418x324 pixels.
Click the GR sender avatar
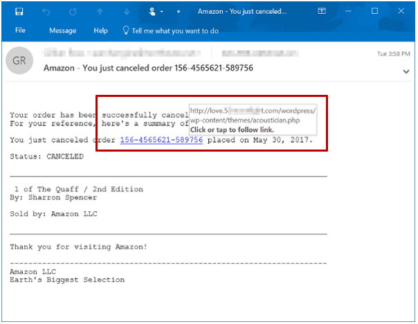pos(19,60)
